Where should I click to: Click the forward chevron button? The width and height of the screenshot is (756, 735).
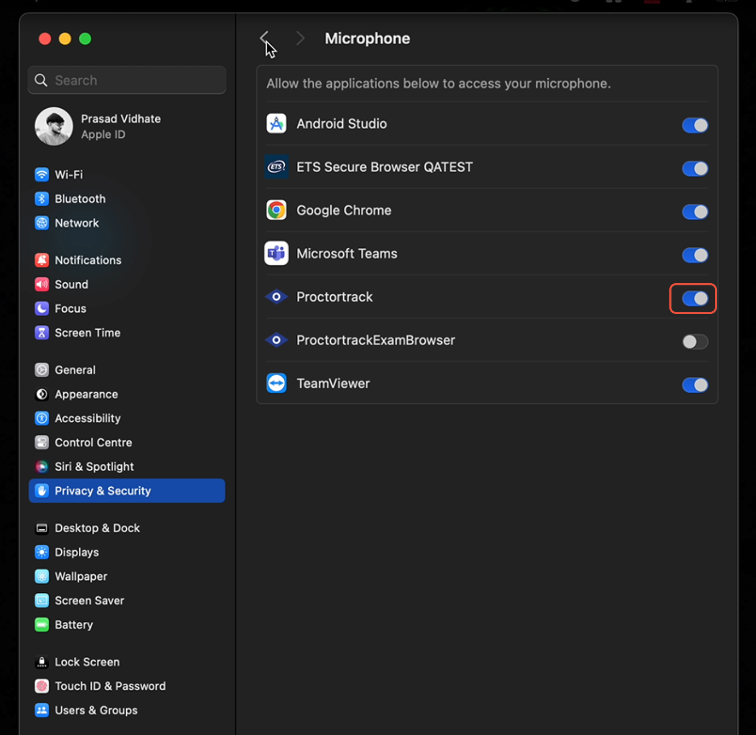(x=301, y=38)
